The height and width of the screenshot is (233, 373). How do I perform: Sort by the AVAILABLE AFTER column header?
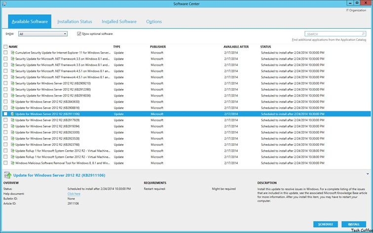[x=236, y=47]
